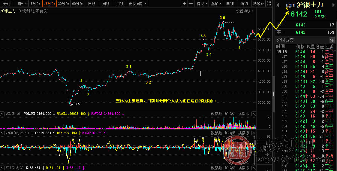Click 加指标 in KDJ panel
The width and height of the screenshot is (337, 171).
click(230, 168)
